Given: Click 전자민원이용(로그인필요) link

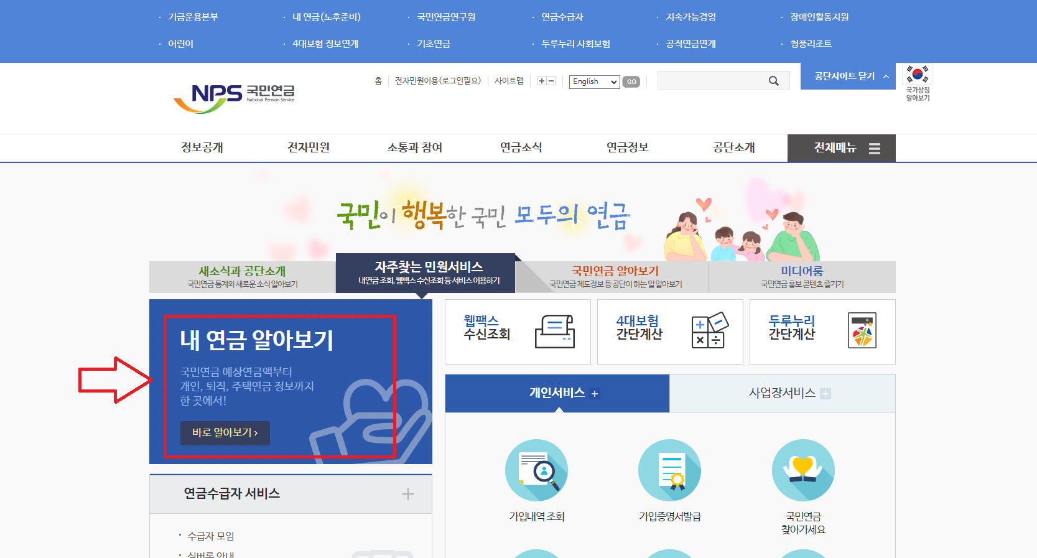Looking at the screenshot, I should (438, 81).
